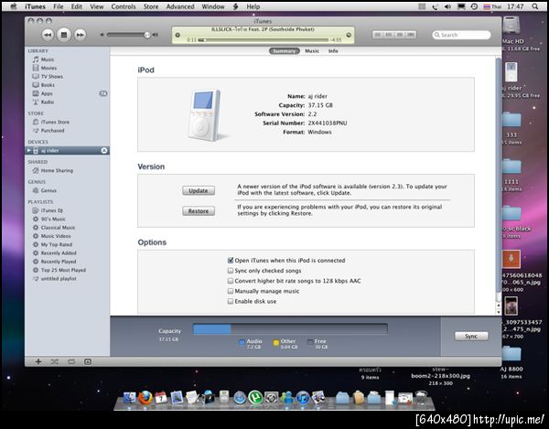
Task: Open the Controls menu
Action: [x=124, y=6]
